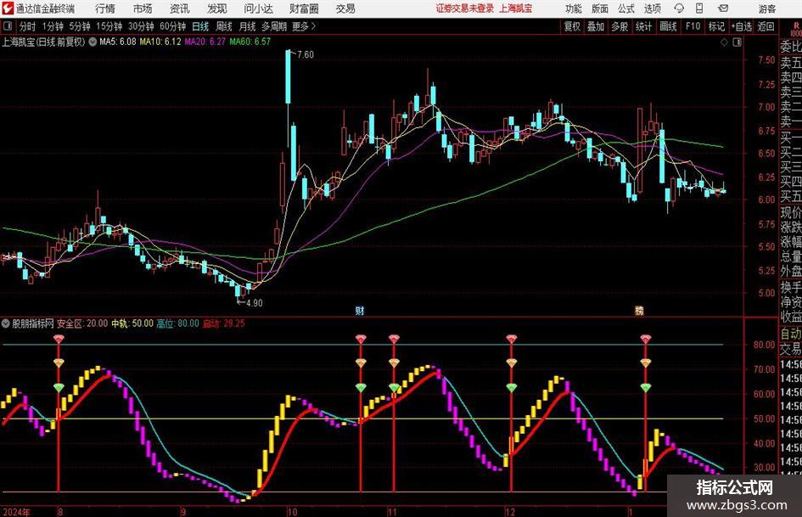Select the 月线 monthly tab
This screenshot has height=517, width=802.
pos(247,26)
